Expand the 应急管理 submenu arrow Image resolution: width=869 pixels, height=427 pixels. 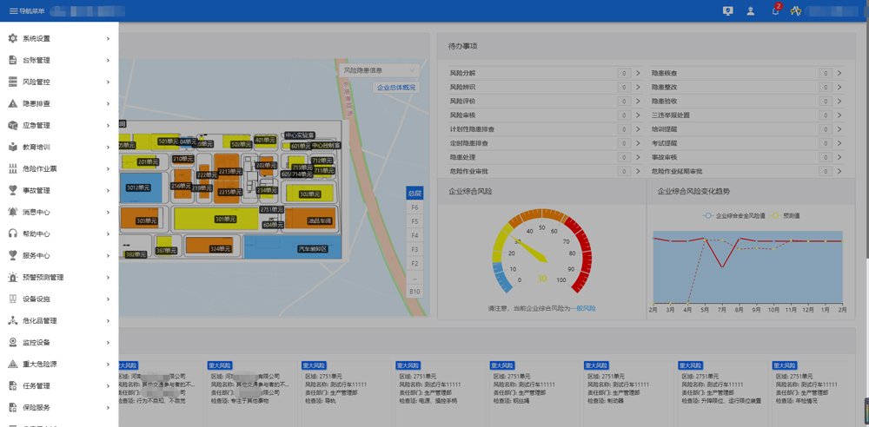click(x=108, y=126)
